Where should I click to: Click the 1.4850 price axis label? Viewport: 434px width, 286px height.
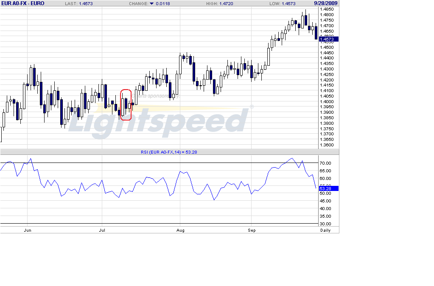(x=327, y=9)
